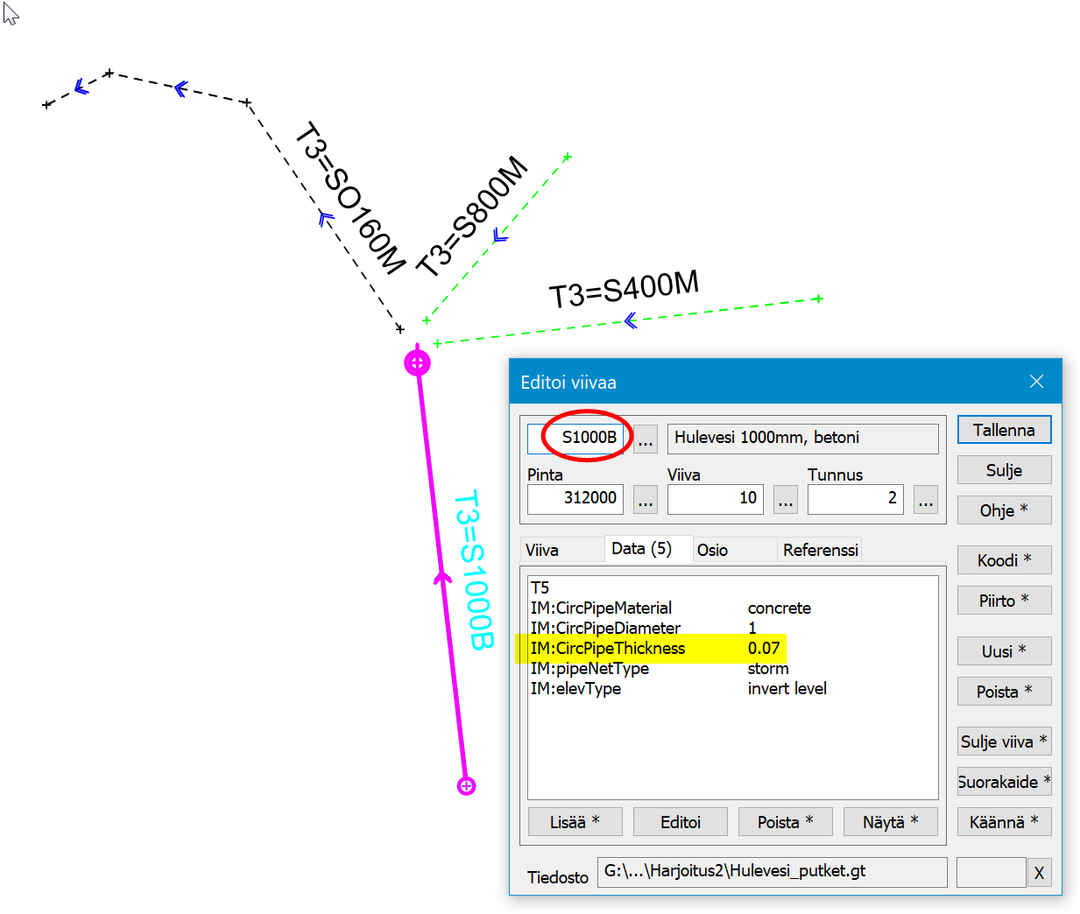
Task: Switch to the Osio tab
Action: point(712,550)
